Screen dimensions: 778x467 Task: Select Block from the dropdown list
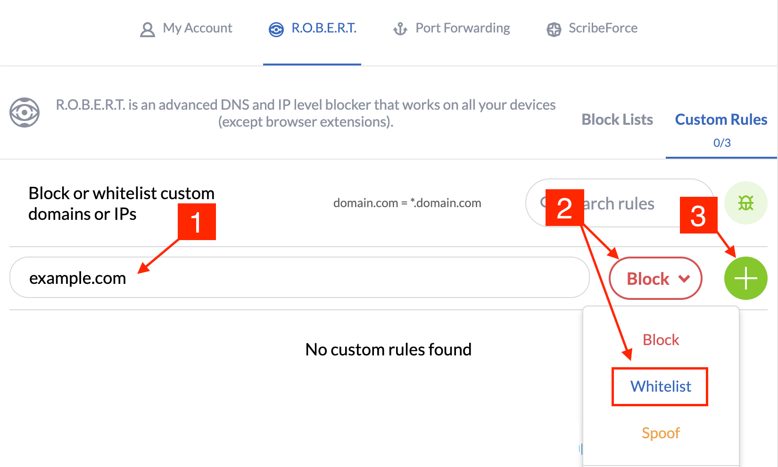pyautogui.click(x=660, y=339)
